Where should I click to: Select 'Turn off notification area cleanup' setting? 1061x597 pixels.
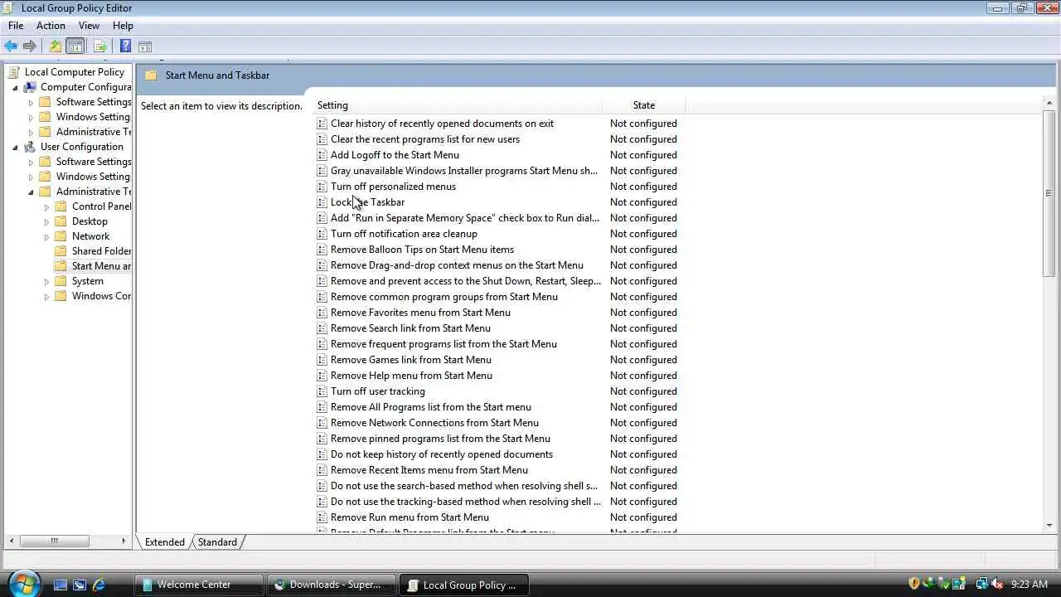pos(404,234)
